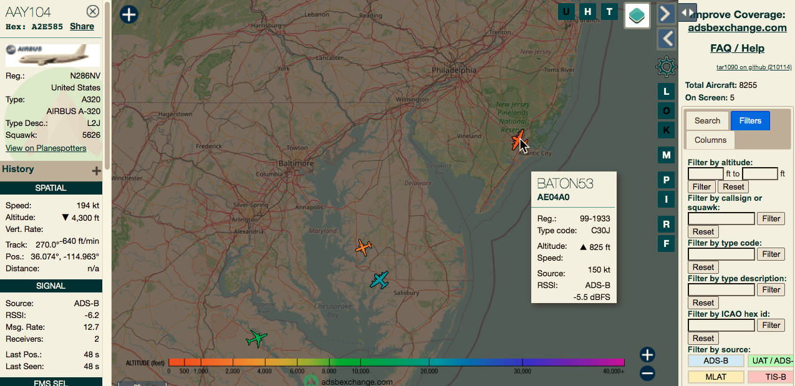Click BATON53 callsign in the popup
Image resolution: width=795 pixels, height=386 pixels.
click(565, 183)
